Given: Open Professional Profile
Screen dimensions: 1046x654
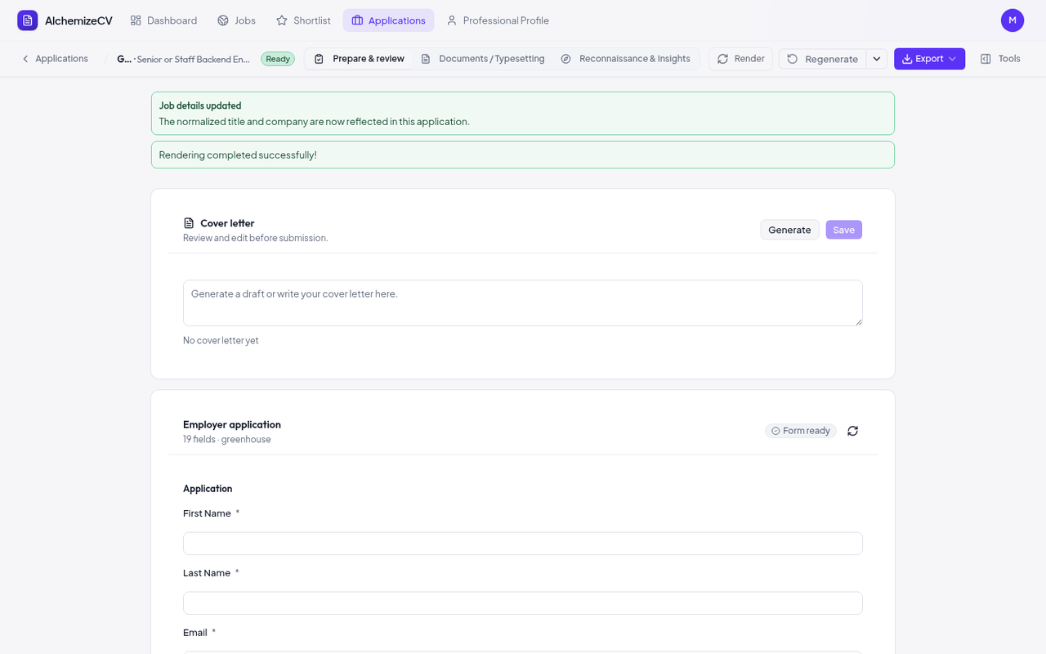Looking at the screenshot, I should pyautogui.click(x=498, y=20).
